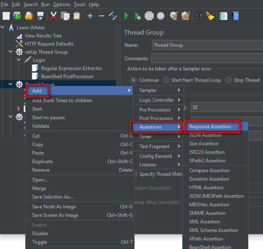This screenshot has height=249, width=263.
Task: Open the Pre Processors submenu
Action: point(158,110)
